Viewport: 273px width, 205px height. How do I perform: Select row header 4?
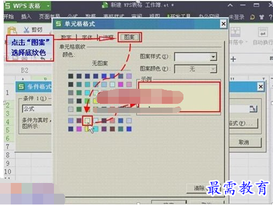(8, 122)
